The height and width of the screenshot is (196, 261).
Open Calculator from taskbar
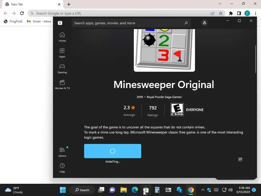pyautogui.click(x=157, y=190)
